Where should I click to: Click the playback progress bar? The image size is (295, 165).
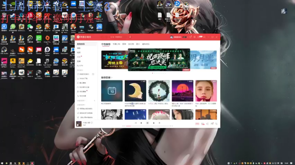tap(147, 126)
